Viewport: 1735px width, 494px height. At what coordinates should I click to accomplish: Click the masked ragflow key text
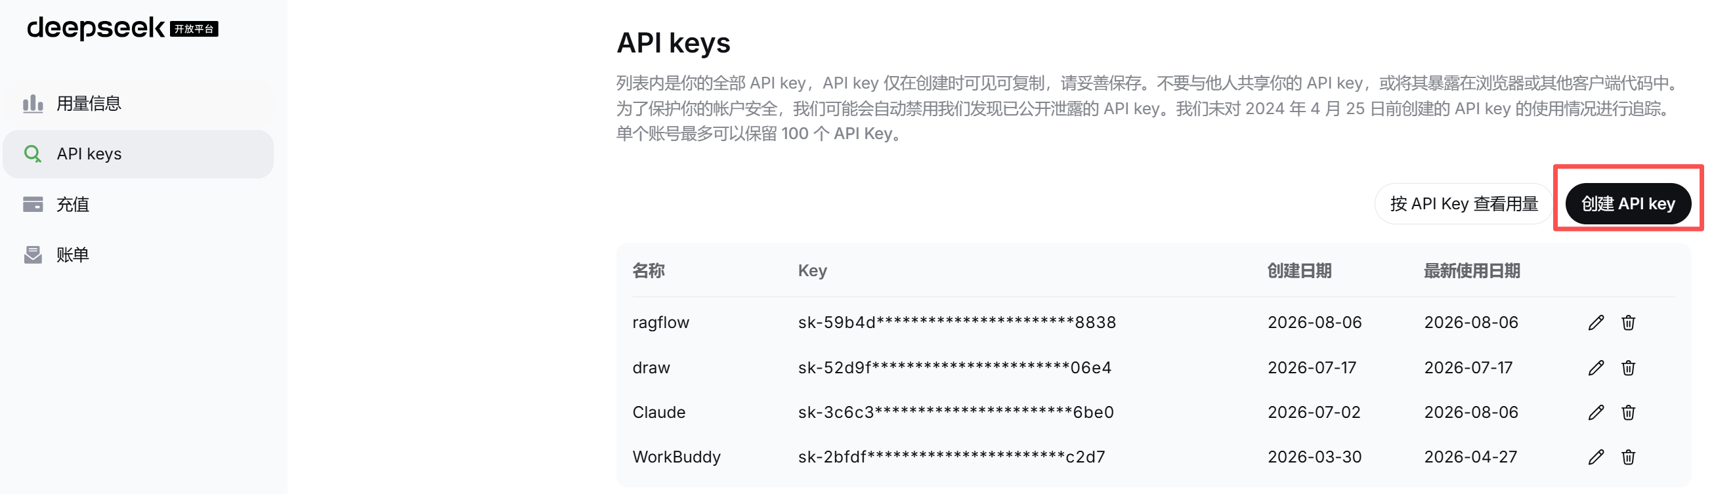956,322
